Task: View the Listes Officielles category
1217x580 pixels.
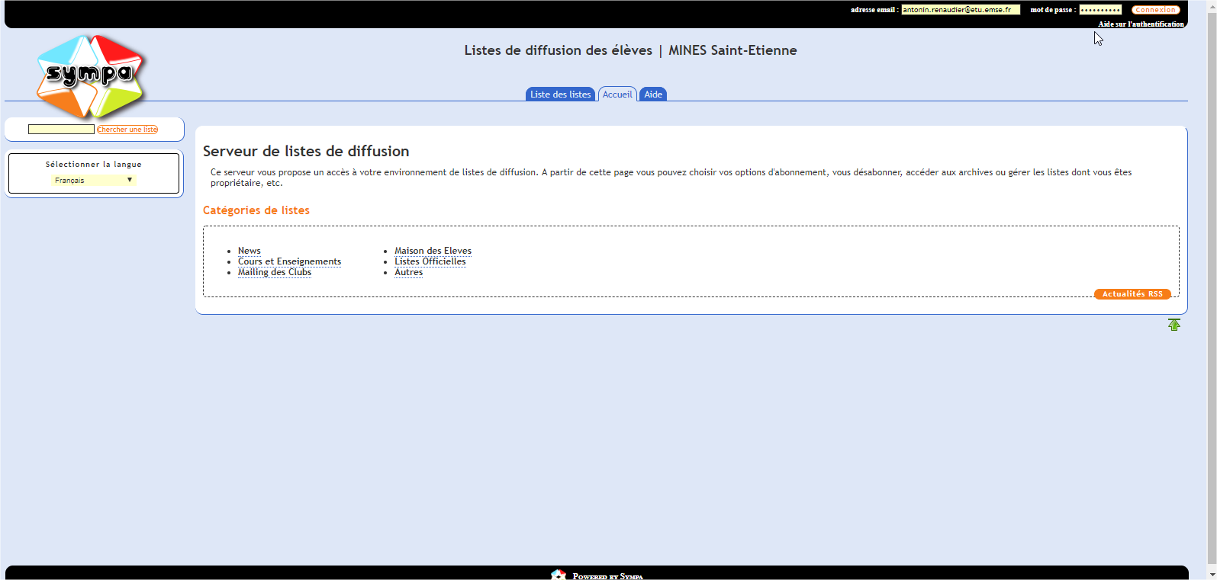Action: pyautogui.click(x=430, y=261)
